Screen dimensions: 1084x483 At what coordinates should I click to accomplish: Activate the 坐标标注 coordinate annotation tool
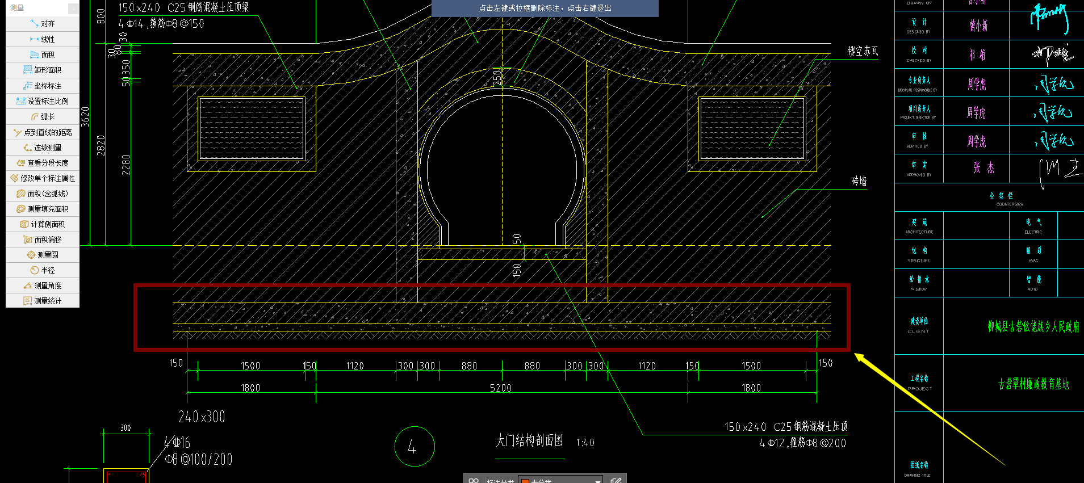[43, 86]
